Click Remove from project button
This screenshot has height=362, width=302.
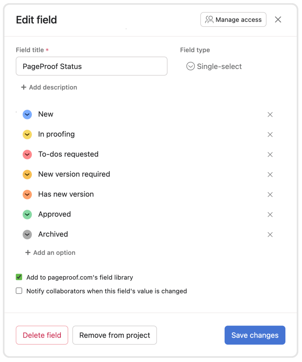coord(115,335)
